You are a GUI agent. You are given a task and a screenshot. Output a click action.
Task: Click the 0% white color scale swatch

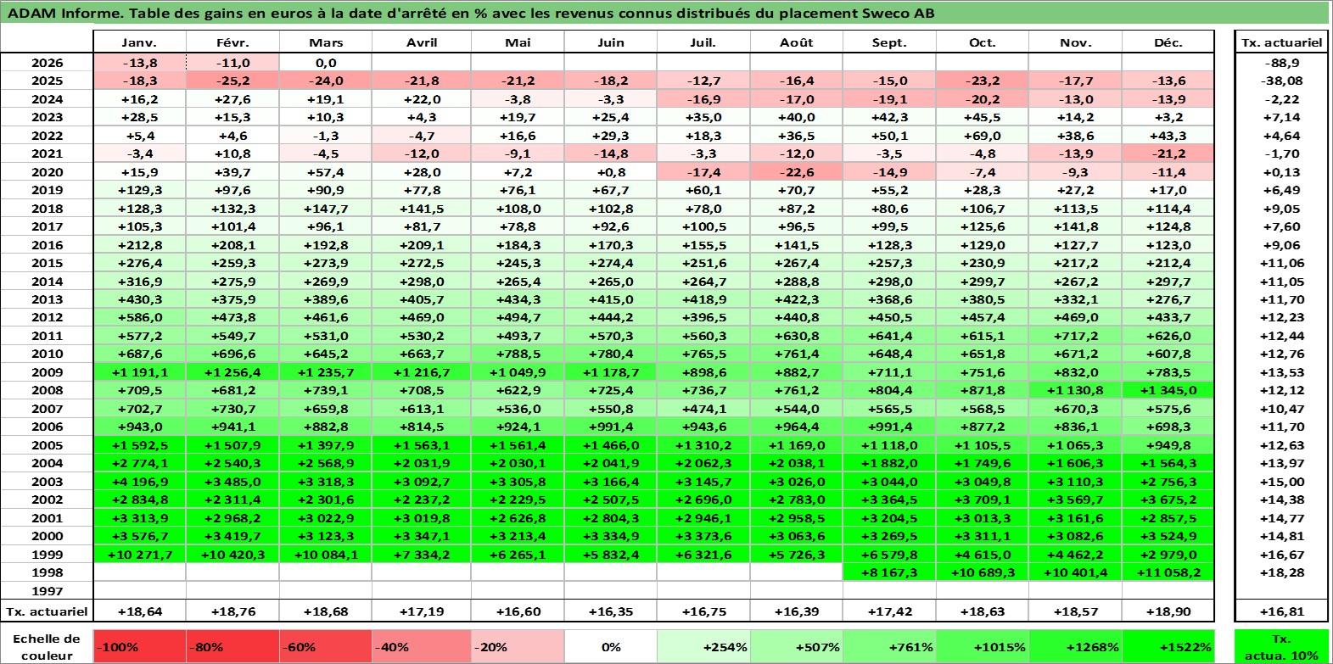pyautogui.click(x=611, y=646)
